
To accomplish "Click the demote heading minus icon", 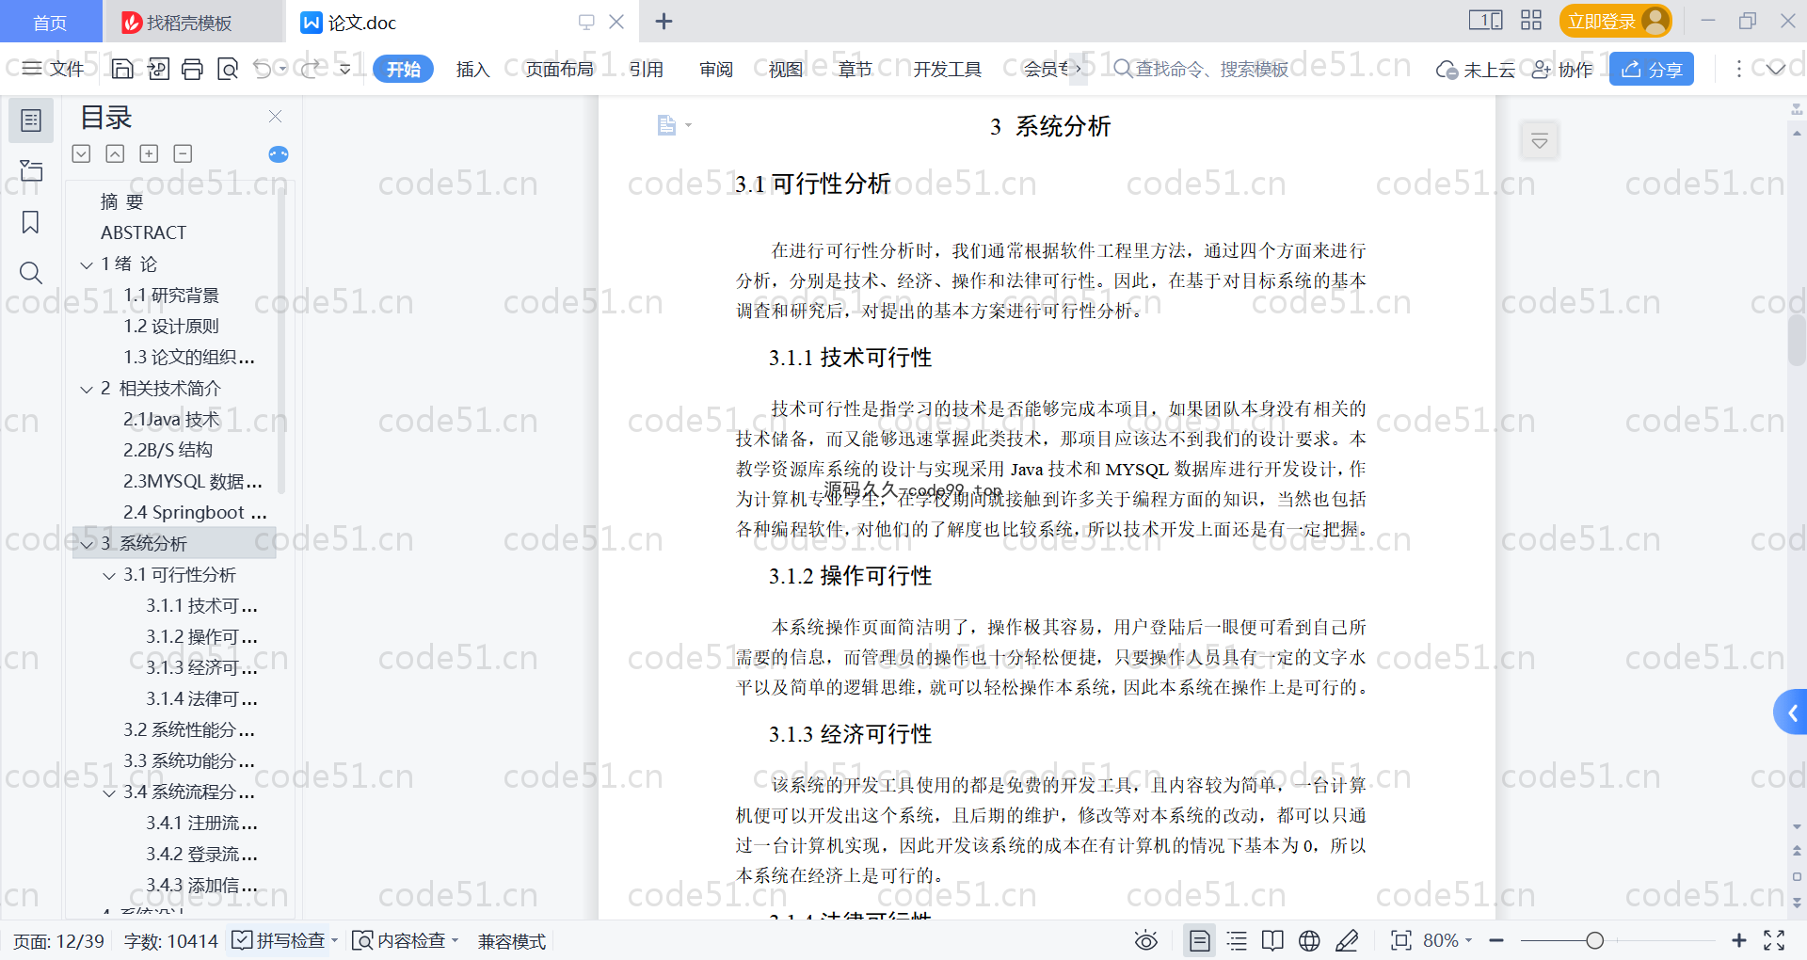I will click(183, 153).
